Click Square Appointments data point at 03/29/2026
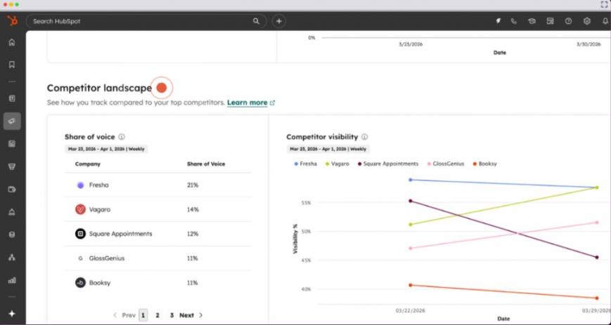This screenshot has height=325, width=611. (x=597, y=258)
